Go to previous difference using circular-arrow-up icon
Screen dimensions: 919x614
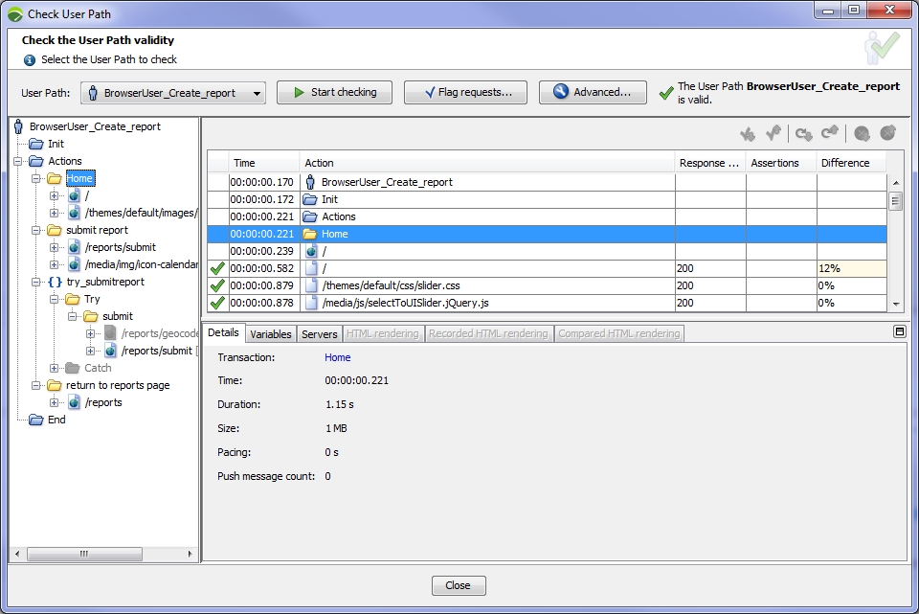(830, 133)
